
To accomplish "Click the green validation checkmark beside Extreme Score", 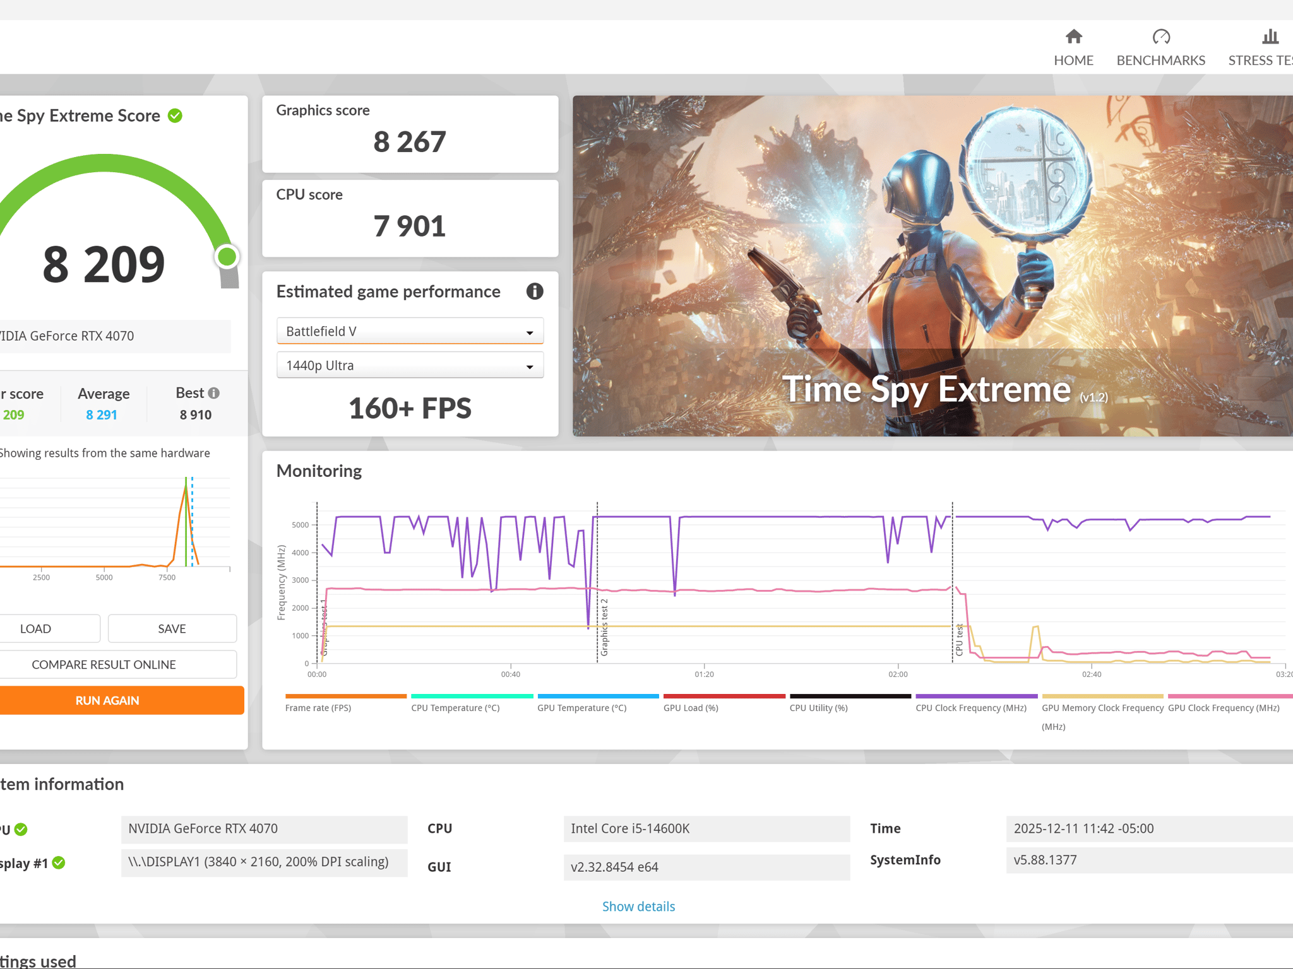I will (175, 115).
